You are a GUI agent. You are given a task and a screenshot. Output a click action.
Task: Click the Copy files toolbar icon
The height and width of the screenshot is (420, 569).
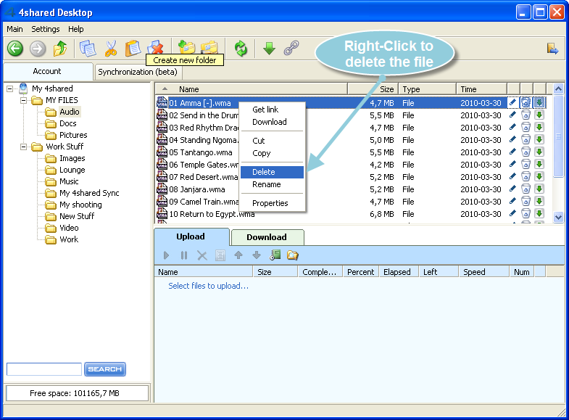[88, 49]
